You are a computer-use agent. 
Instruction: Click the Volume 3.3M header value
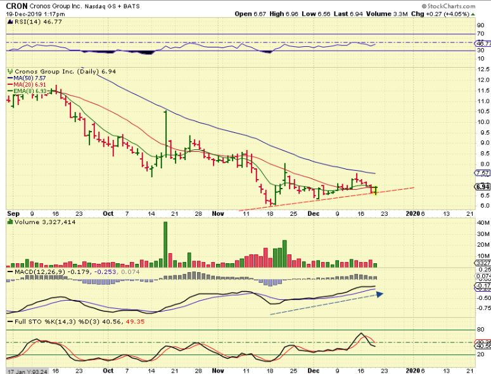(x=386, y=14)
